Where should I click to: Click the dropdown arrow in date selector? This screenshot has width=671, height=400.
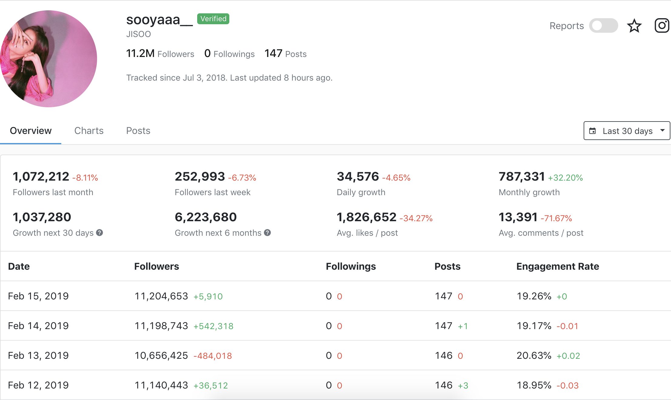(663, 131)
